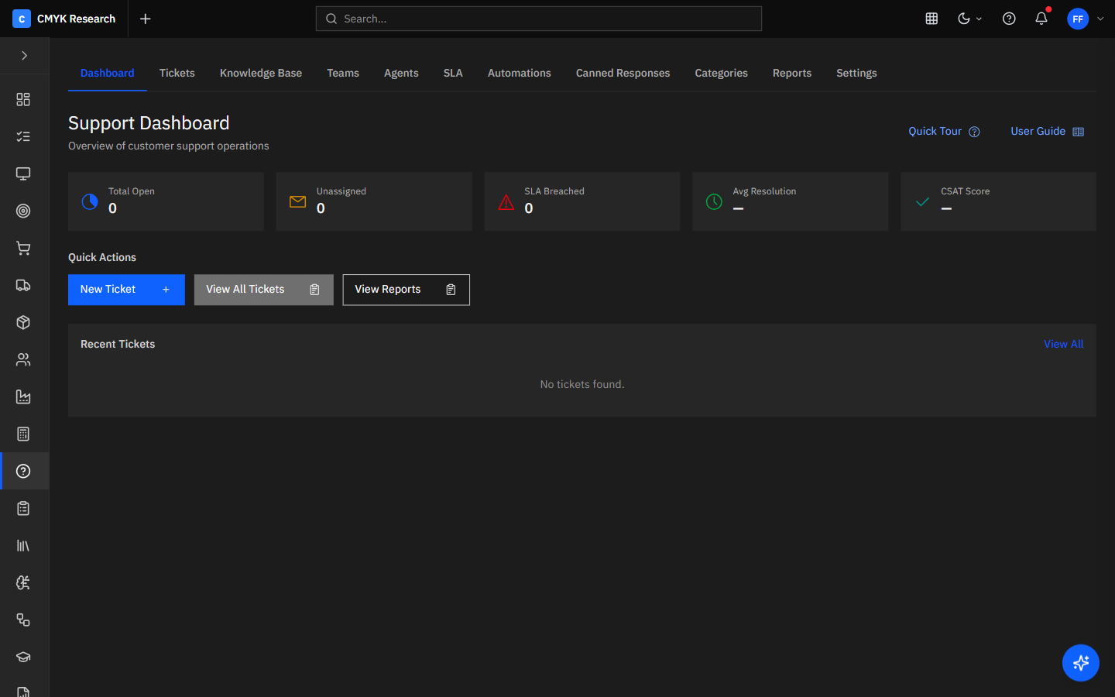Switch to the Canned Responses tab
The height and width of the screenshot is (697, 1115).
623,73
